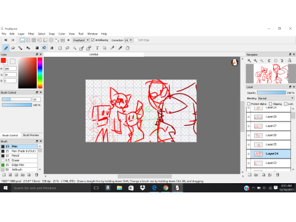Image resolution: width=296 pixels, height=222 pixels.
Task: Hide Layer27 visibility dot
Action: point(249,126)
